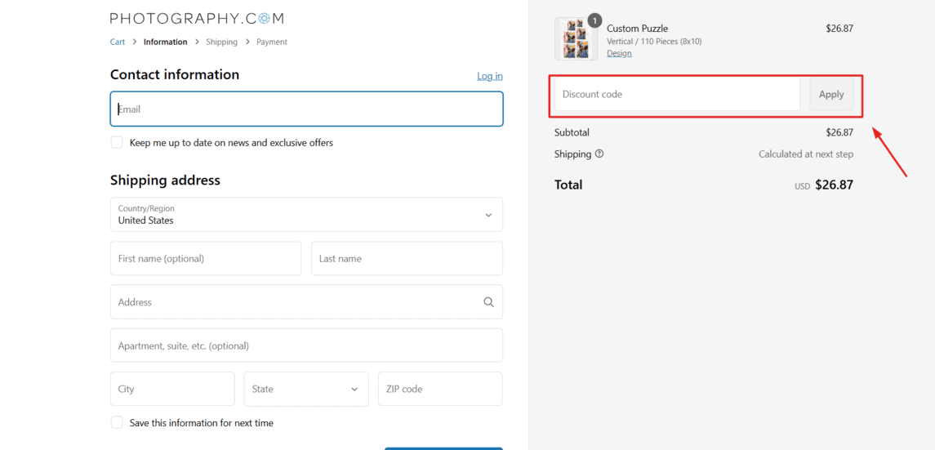Click the shipping help question mark icon
This screenshot has height=450, width=935.
(x=599, y=154)
